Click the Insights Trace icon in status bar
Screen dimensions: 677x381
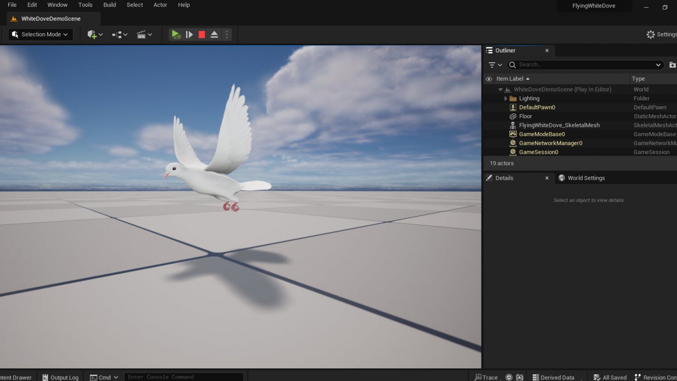coord(487,377)
